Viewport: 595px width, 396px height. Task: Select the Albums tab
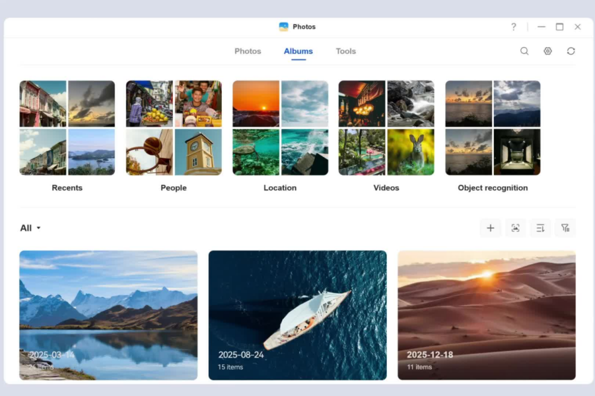pyautogui.click(x=298, y=51)
